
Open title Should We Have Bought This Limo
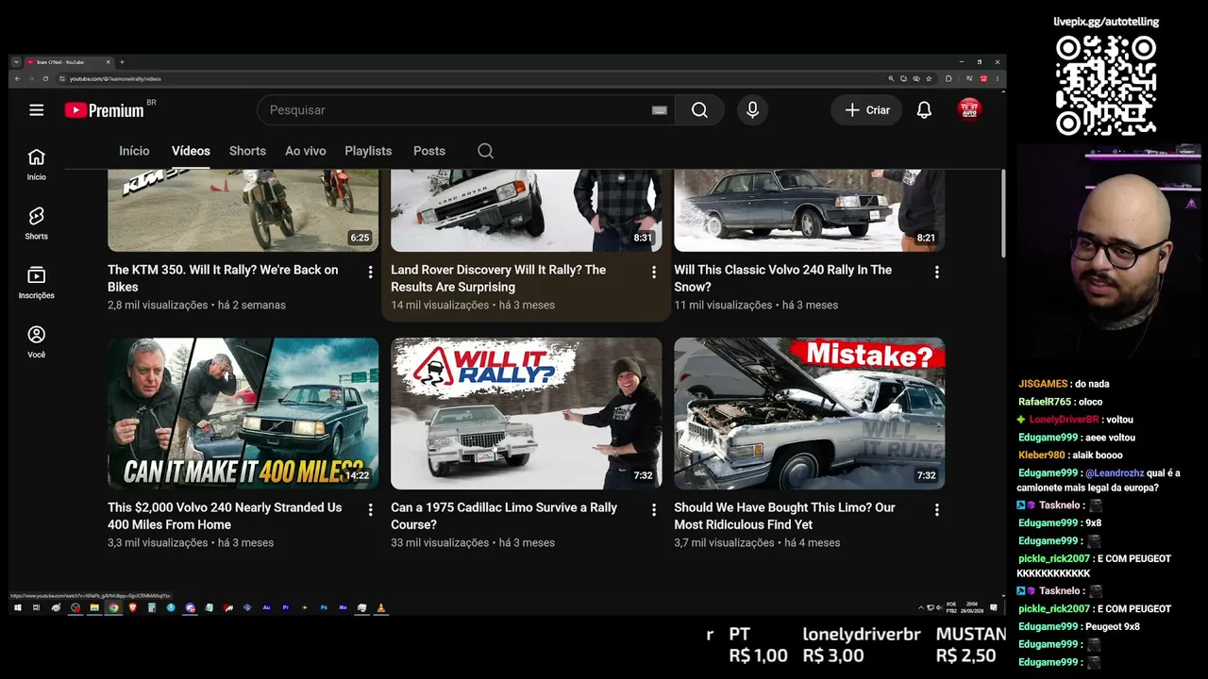tap(784, 516)
